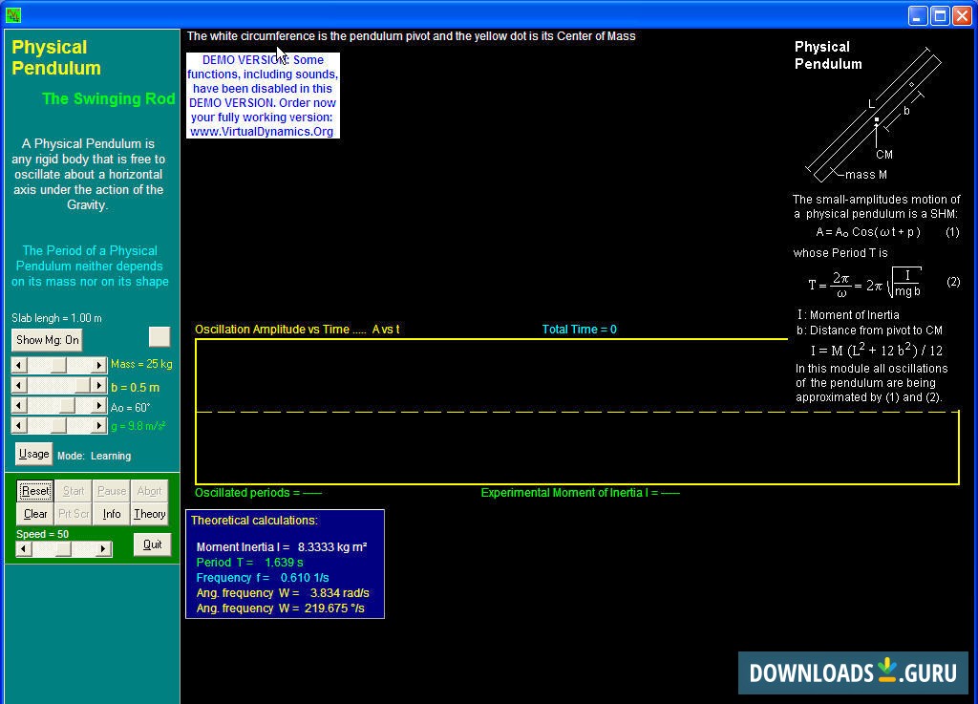The width and height of the screenshot is (978, 704).
Task: Toggle the Show Mg: On button
Action: point(48,340)
